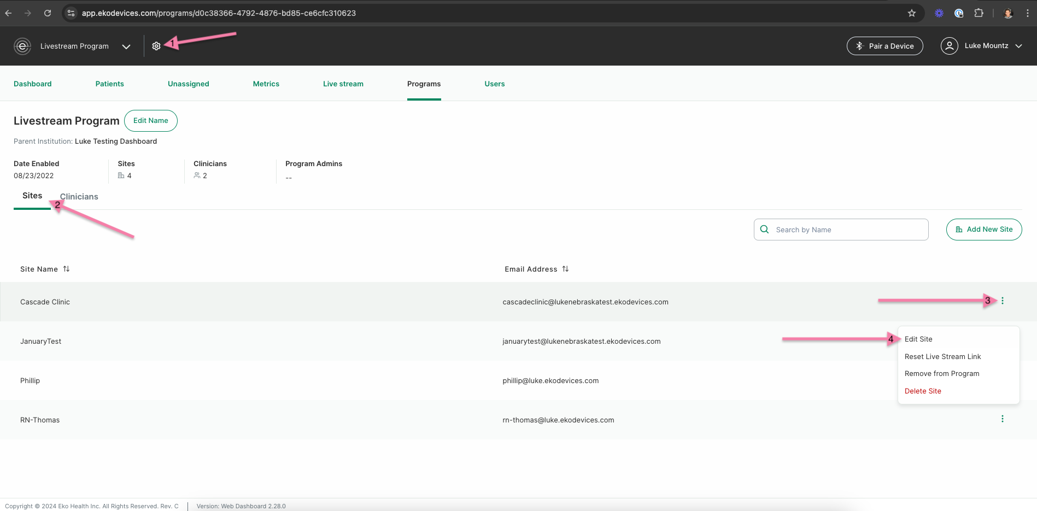Image resolution: width=1037 pixels, height=511 pixels.
Task: Expand the Livestream Program dropdown
Action: click(126, 46)
